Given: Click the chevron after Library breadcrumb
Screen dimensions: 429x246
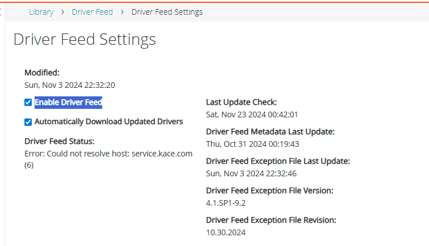Looking at the screenshot, I should click(62, 12).
